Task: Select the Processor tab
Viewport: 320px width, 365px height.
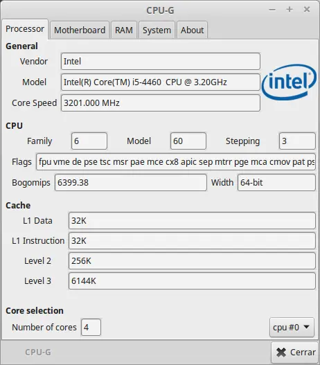Action: click(25, 29)
